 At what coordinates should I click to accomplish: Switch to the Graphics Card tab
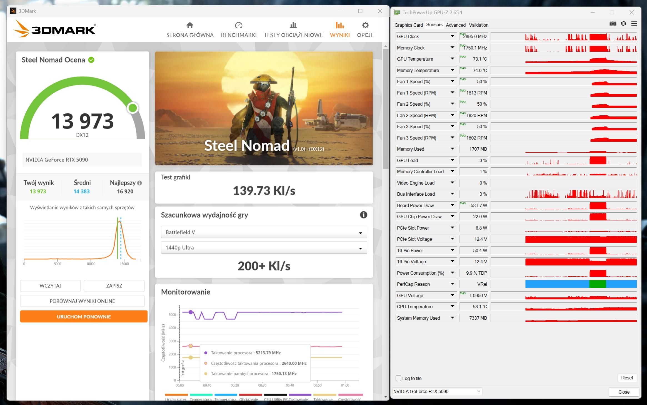click(408, 25)
